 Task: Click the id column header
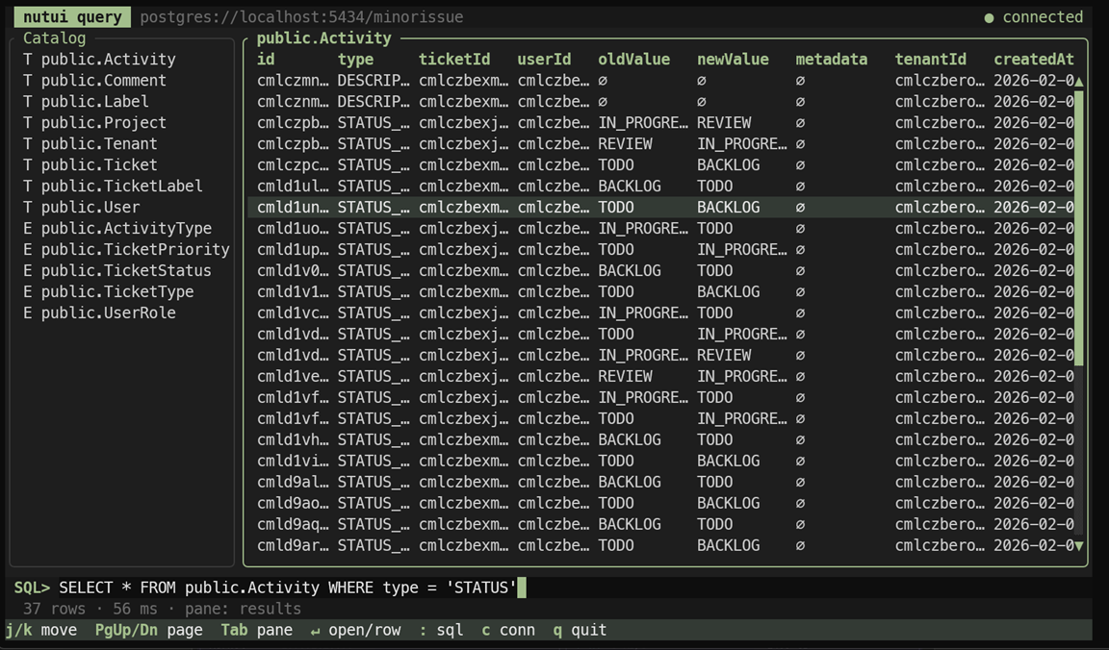click(x=266, y=60)
